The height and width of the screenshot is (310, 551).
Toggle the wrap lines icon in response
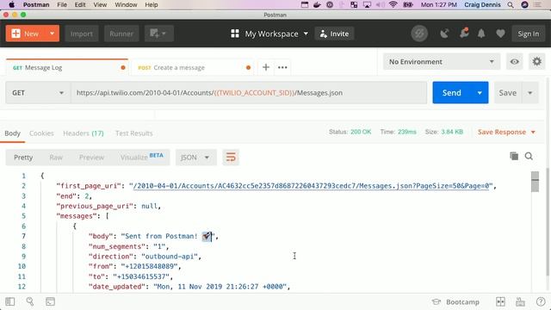[231, 157]
